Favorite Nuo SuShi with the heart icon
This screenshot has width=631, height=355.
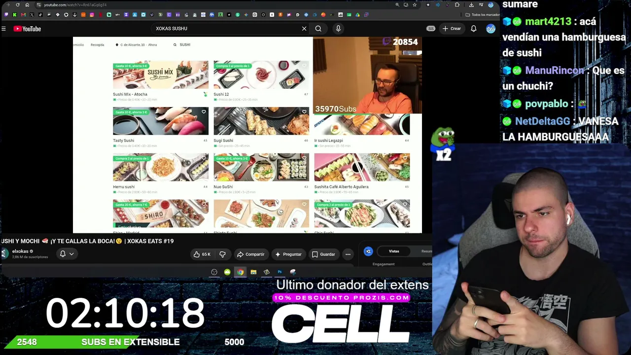coord(304,158)
